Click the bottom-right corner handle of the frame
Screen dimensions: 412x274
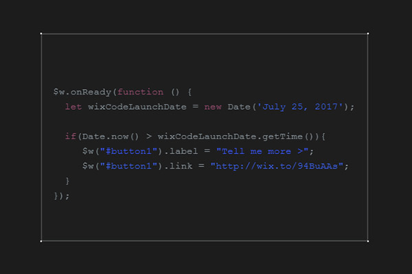pos(368,241)
